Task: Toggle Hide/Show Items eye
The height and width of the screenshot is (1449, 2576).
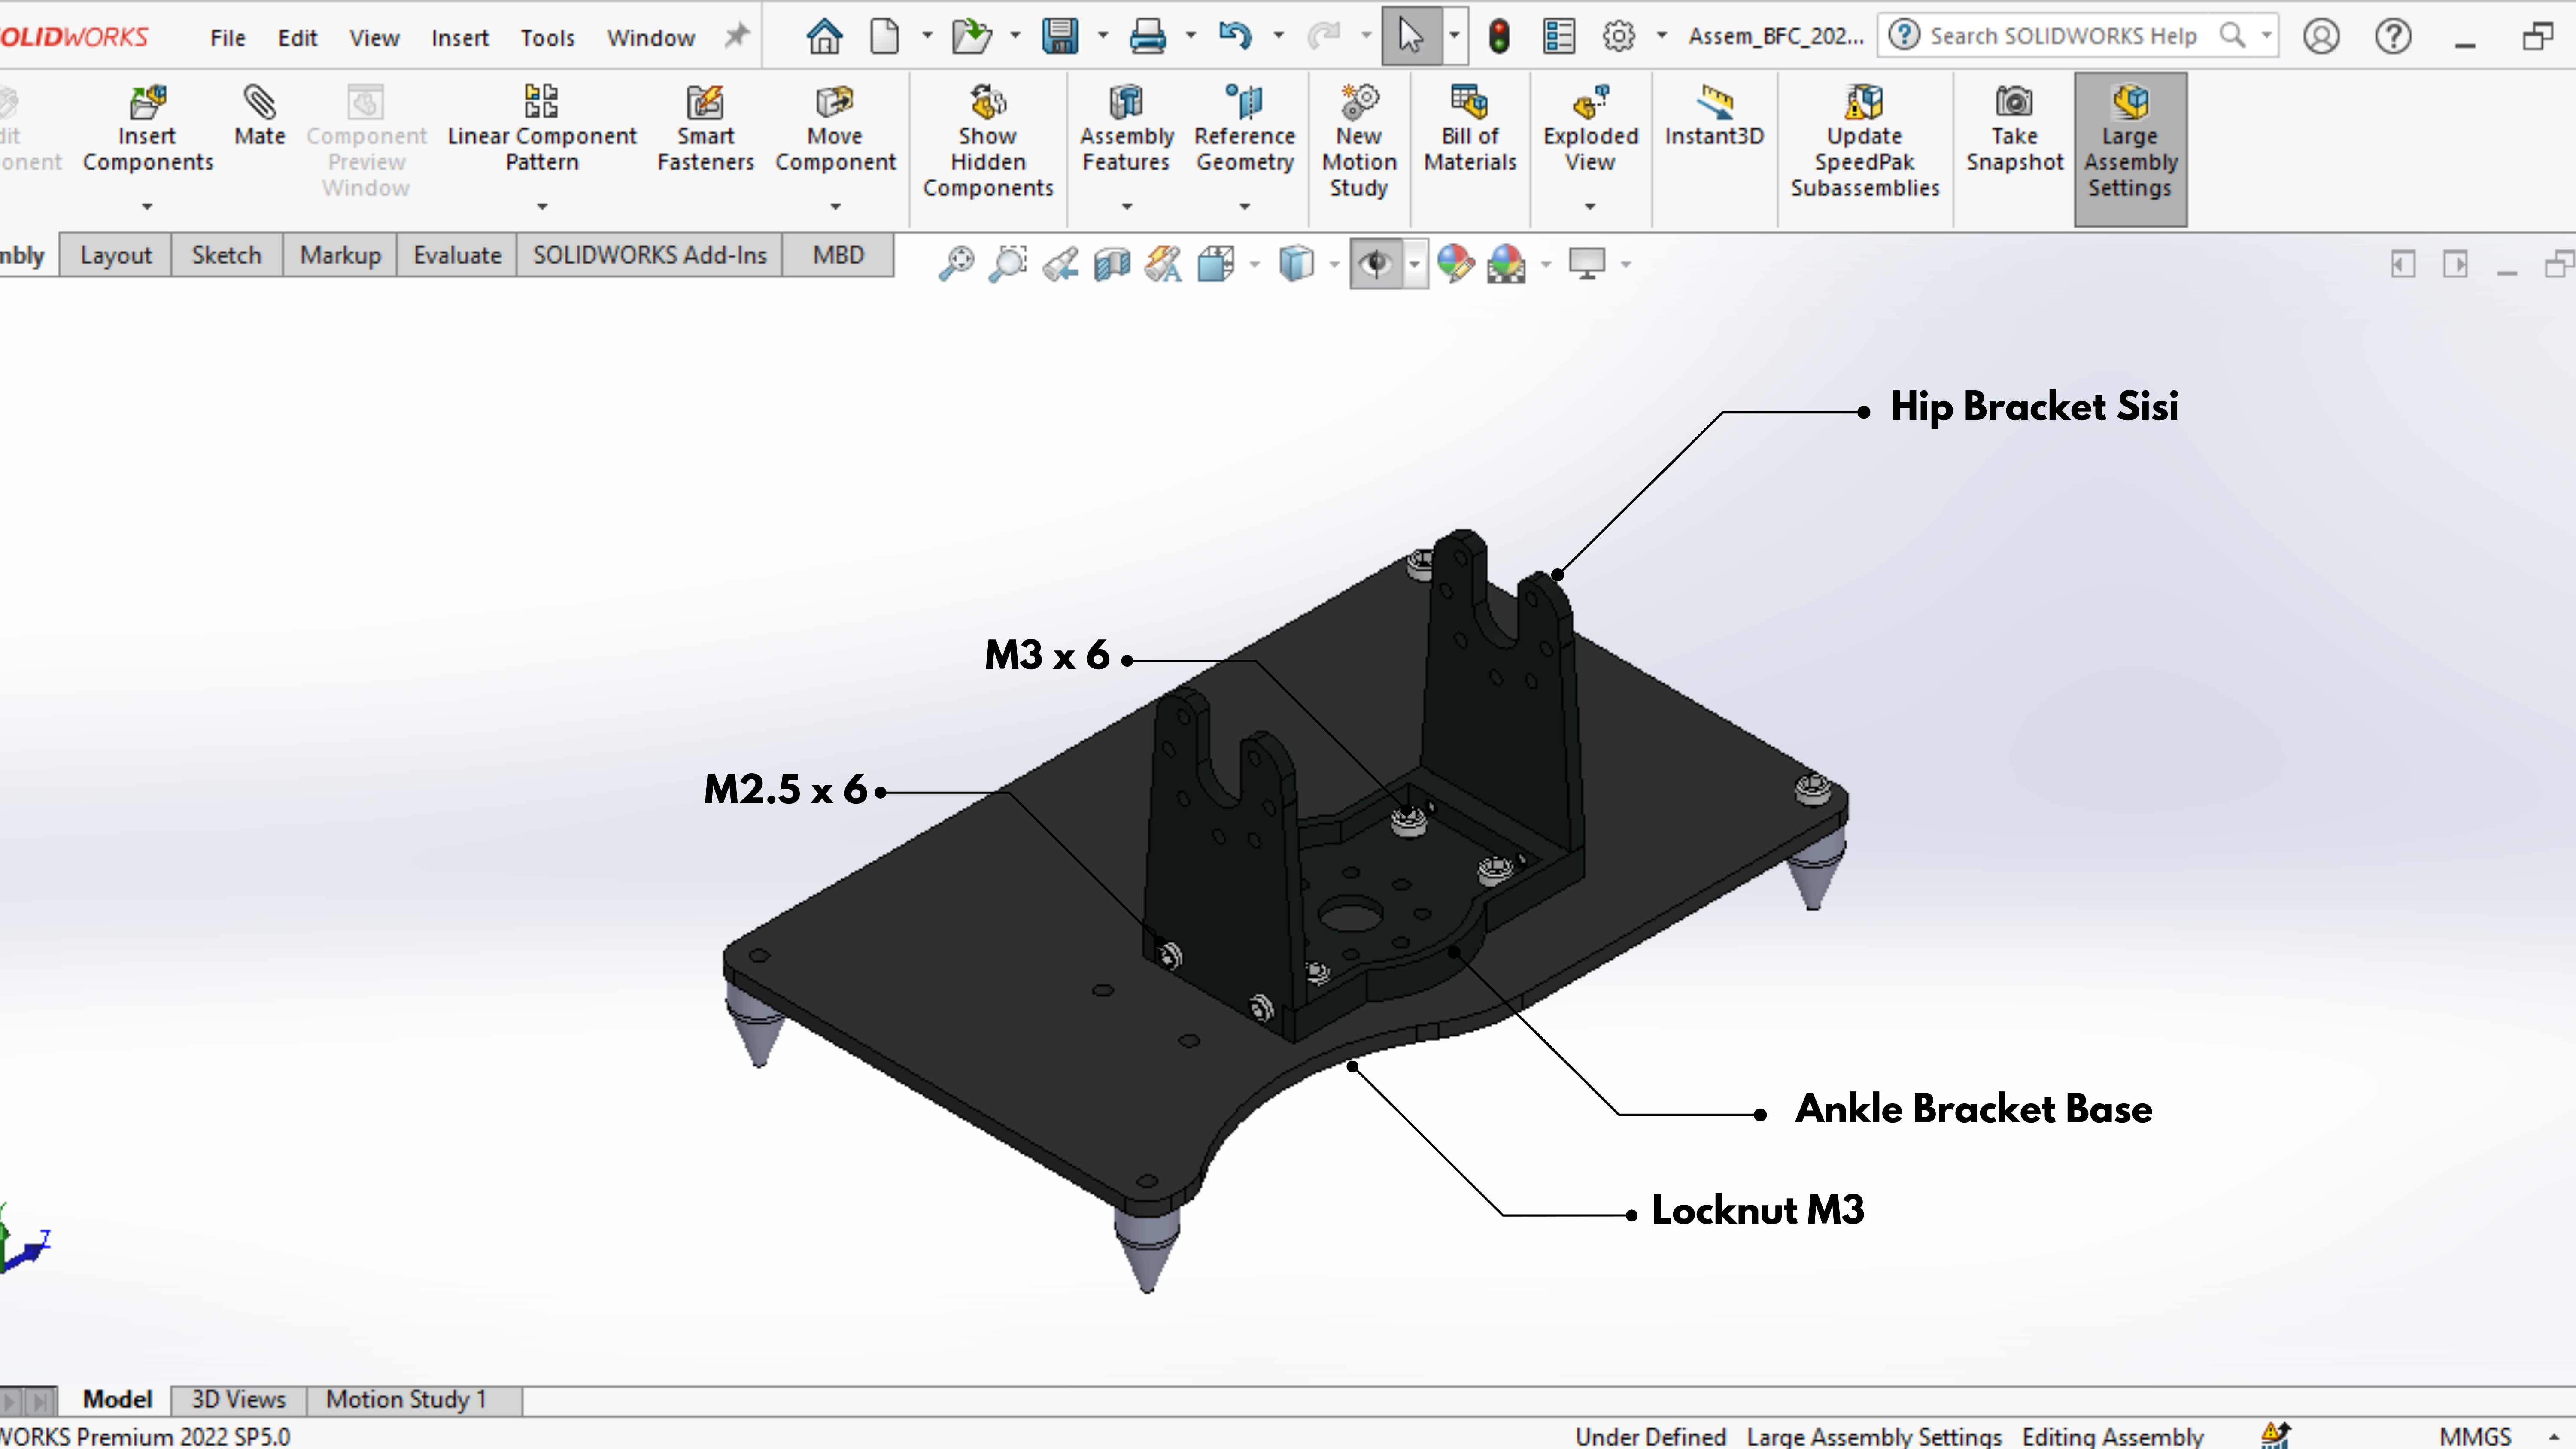Action: coord(1376,264)
